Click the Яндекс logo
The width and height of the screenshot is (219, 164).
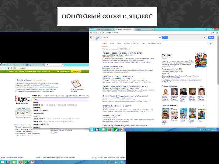[22, 99]
